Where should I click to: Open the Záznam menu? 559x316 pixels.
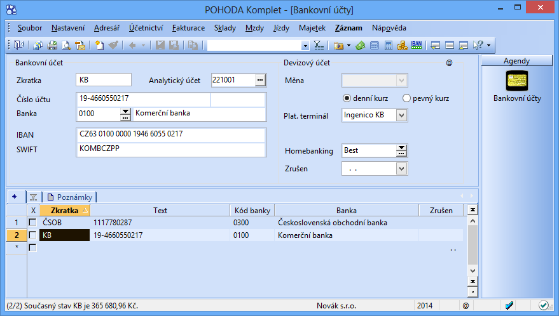pos(349,28)
